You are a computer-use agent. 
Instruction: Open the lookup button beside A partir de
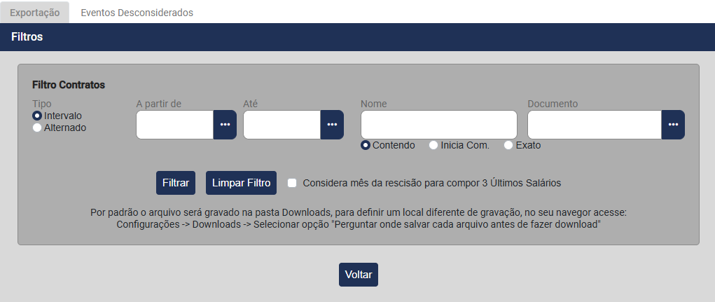pyautogui.click(x=225, y=125)
